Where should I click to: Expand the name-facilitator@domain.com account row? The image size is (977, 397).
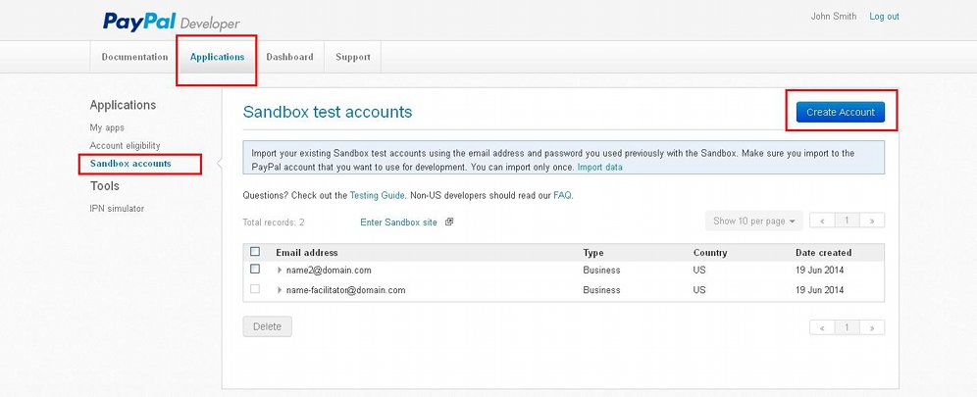tap(280, 290)
